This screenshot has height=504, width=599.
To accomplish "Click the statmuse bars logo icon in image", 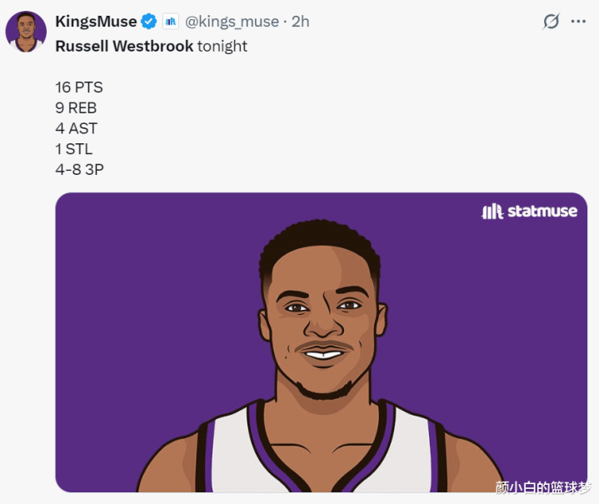I will pos(492,212).
